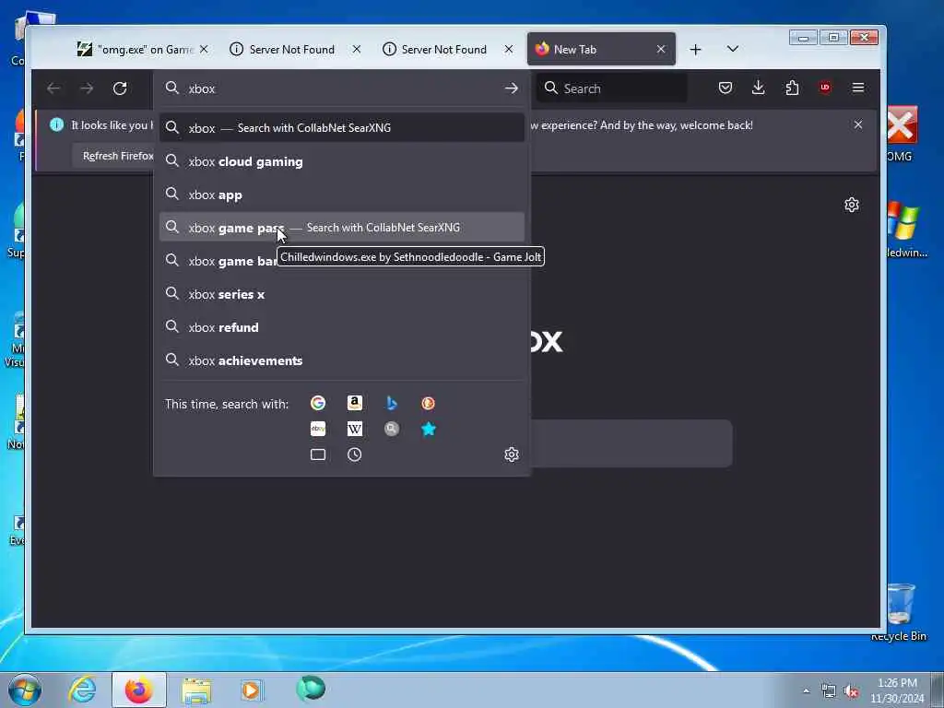Open the green round taskbar app
The height and width of the screenshot is (708, 944).
point(311,689)
